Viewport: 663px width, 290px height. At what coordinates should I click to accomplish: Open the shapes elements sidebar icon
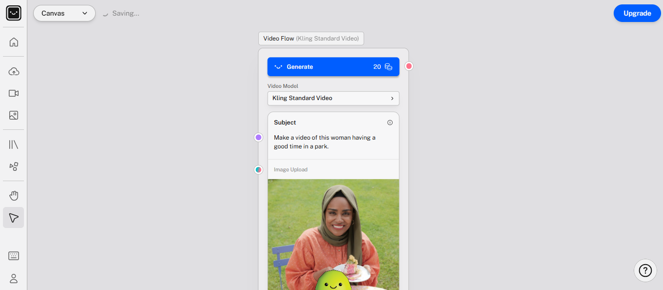point(14,166)
